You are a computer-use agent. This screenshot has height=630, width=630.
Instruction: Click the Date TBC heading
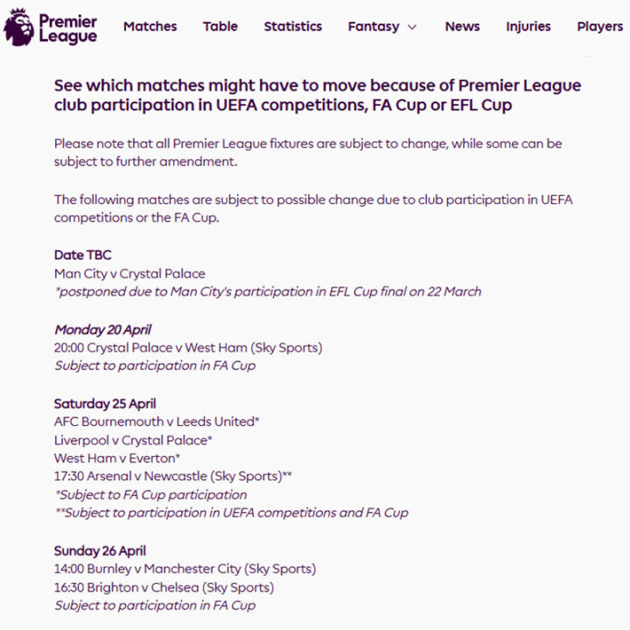coord(83,255)
